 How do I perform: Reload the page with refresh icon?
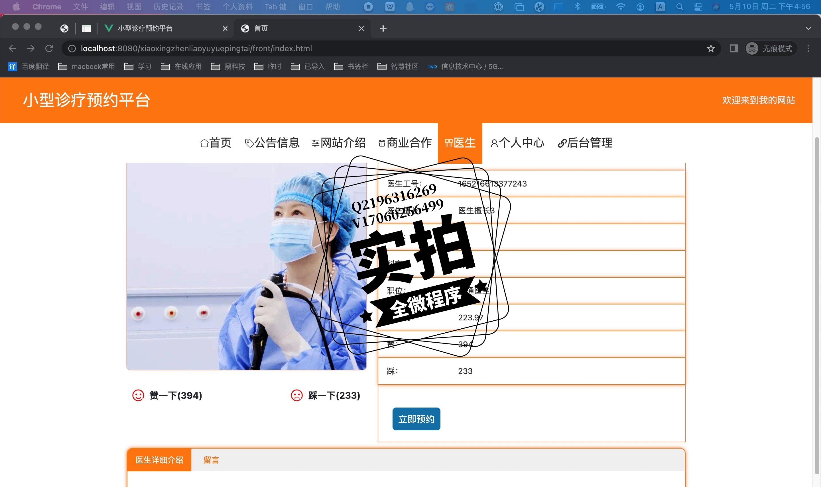click(x=49, y=49)
